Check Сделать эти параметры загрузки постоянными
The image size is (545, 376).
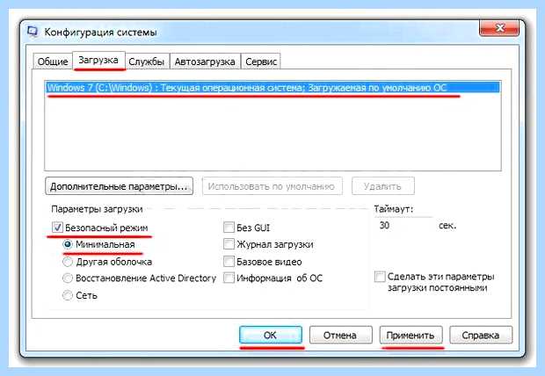[x=380, y=277]
